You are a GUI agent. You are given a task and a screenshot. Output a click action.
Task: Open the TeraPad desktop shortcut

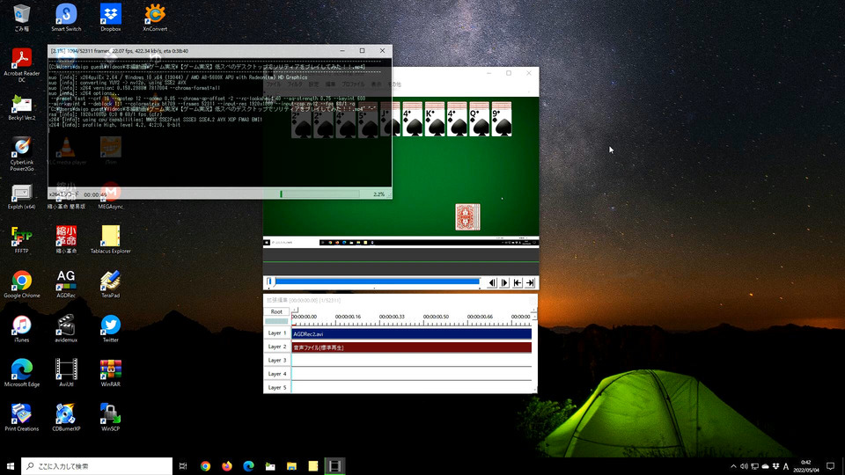[x=110, y=280]
